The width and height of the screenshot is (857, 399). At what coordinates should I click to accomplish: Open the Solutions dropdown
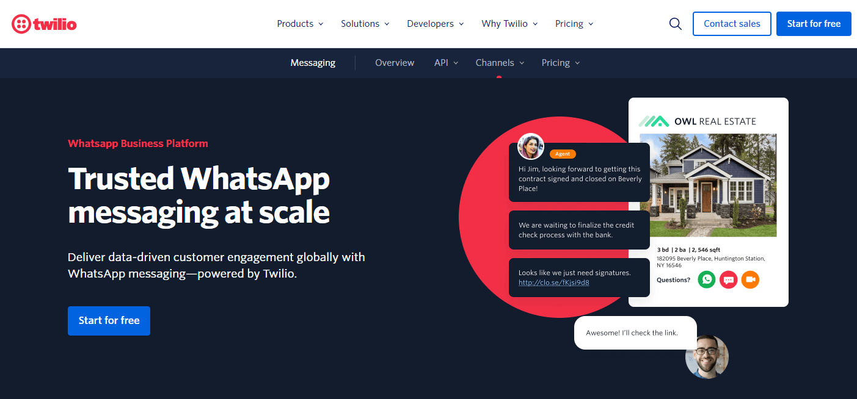(365, 24)
